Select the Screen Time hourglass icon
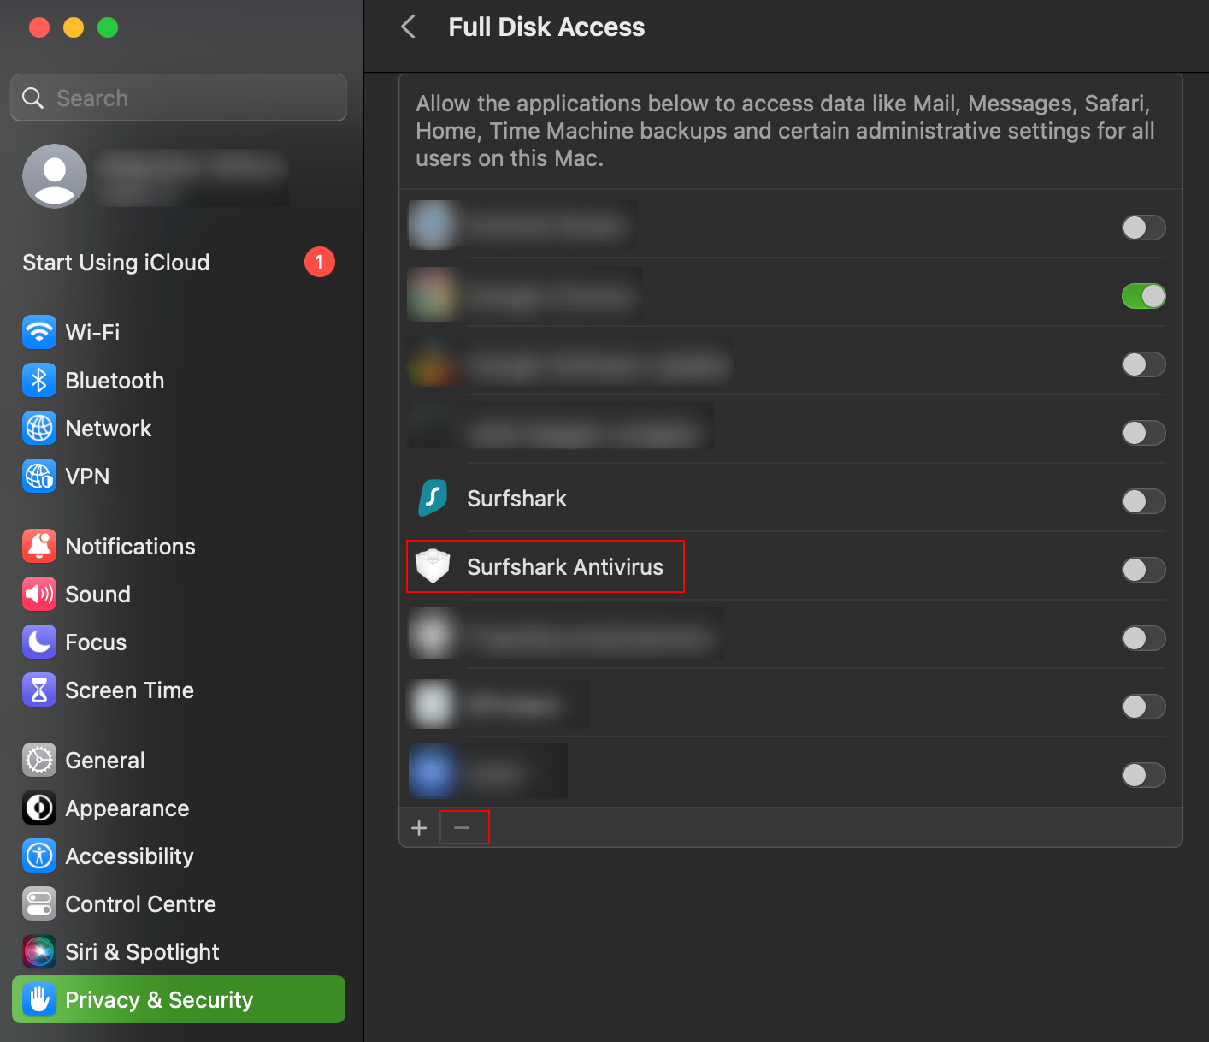 pyautogui.click(x=39, y=690)
